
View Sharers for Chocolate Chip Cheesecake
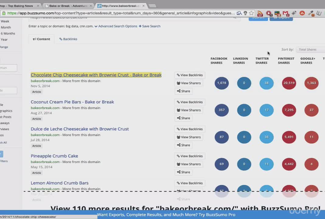point(189,83)
